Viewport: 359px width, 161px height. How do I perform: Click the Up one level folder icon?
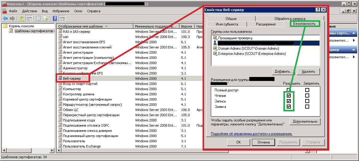tap(22, 18)
